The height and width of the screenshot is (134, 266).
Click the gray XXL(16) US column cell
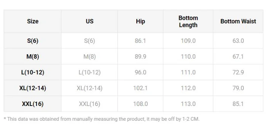coord(89,104)
